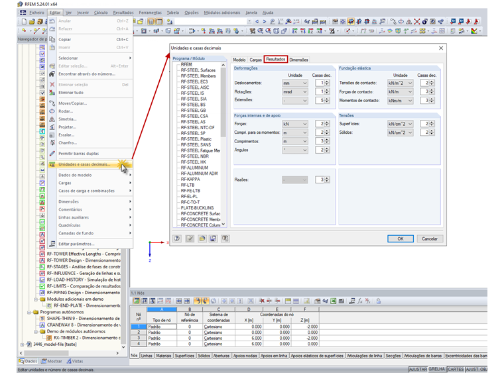Image resolution: width=504 pixels, height=373 pixels.
Task: Click the navigate forward arrow in the main toolbar
Action: [264, 21]
